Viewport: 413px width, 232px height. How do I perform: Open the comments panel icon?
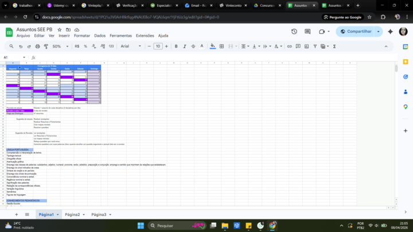308,32
